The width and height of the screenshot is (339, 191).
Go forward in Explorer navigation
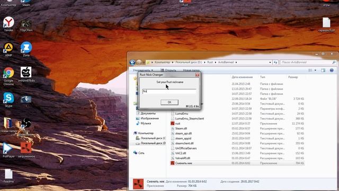(x=139, y=63)
